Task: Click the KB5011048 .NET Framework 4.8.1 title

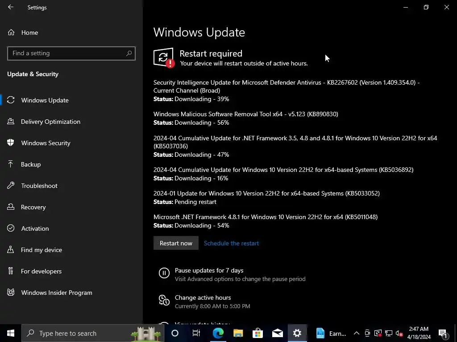Action: [266, 217]
